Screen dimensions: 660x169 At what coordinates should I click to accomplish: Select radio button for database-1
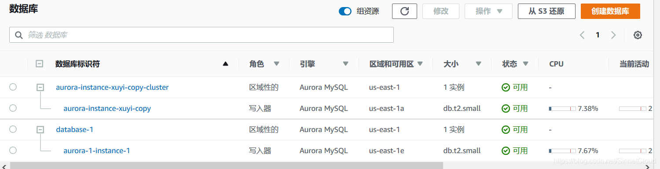pyautogui.click(x=13, y=129)
